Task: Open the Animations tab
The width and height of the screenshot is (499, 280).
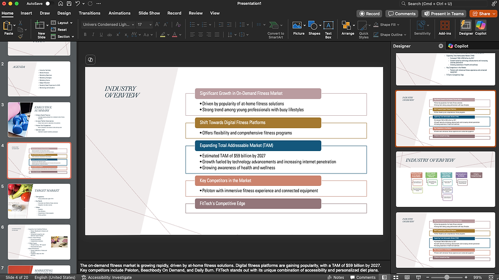Action: point(119,13)
